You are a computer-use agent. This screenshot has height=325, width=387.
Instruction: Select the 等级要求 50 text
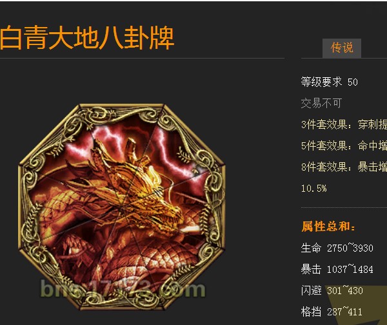(x=329, y=82)
